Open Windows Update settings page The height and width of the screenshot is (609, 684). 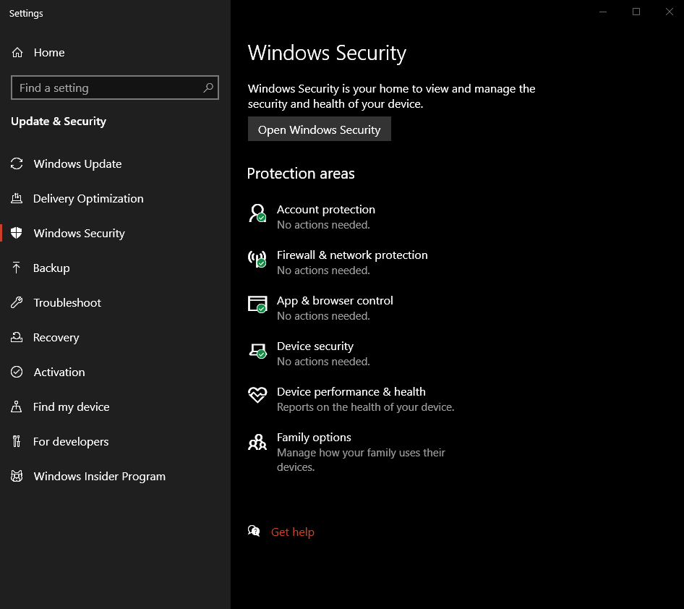point(77,164)
